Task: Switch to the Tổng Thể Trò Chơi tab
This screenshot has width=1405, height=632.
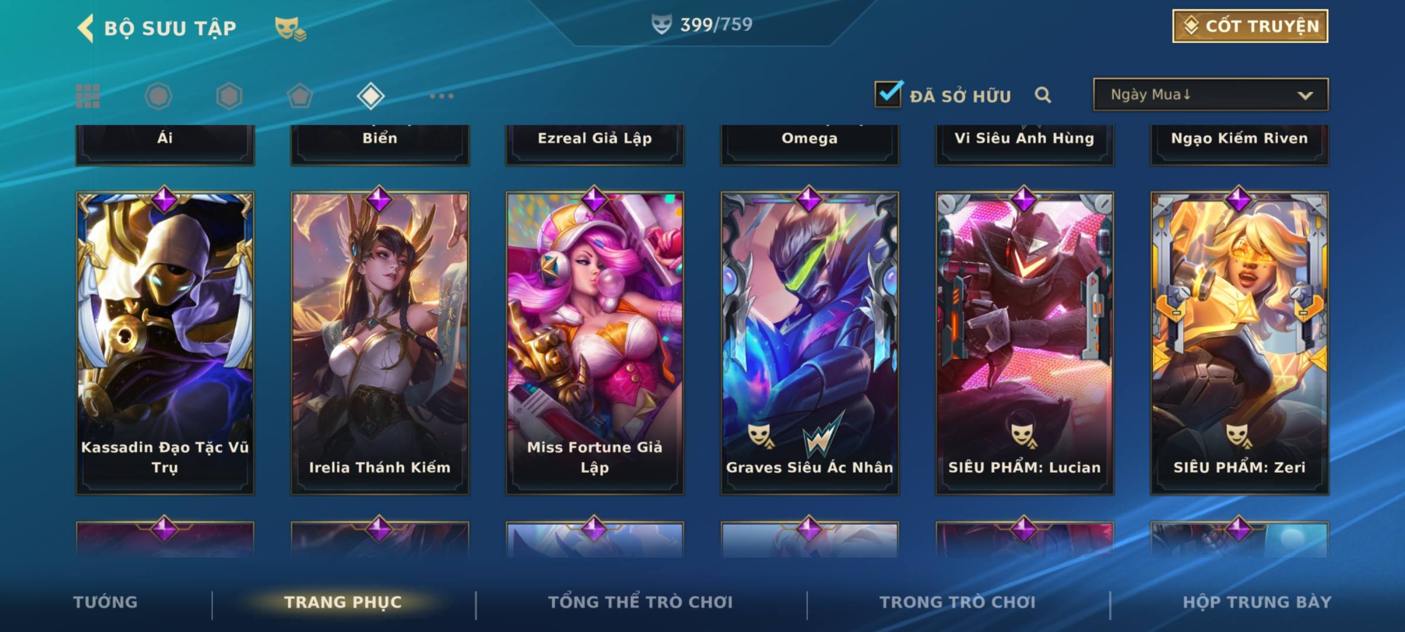Action: (x=640, y=602)
